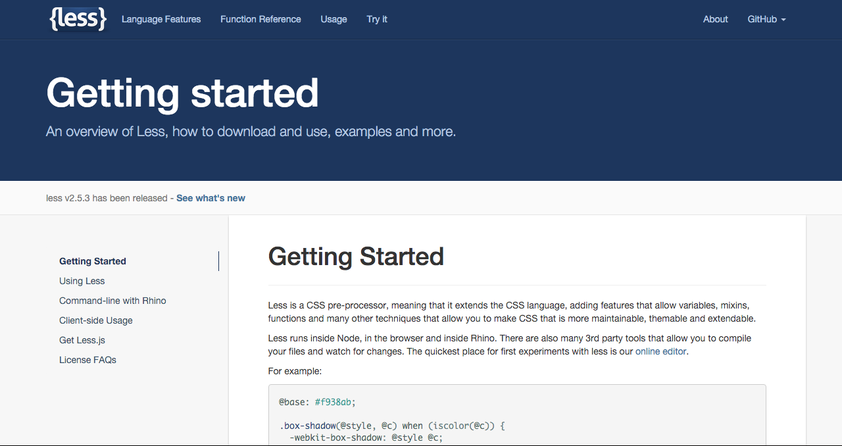The width and height of the screenshot is (842, 446).
Task: Click the 'For example:' text
Action: (x=295, y=371)
